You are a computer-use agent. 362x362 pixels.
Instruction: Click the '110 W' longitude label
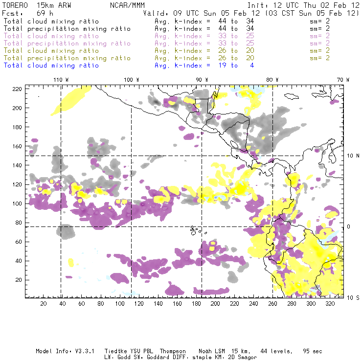click(61, 80)
